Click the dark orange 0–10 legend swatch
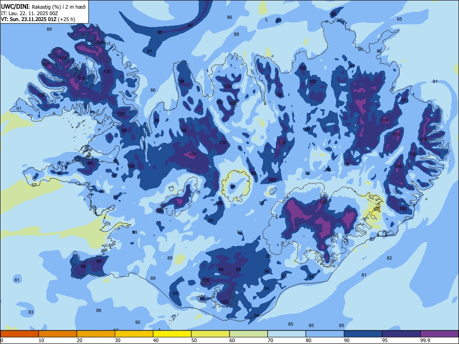The width and height of the screenshot is (459, 344). (19, 334)
